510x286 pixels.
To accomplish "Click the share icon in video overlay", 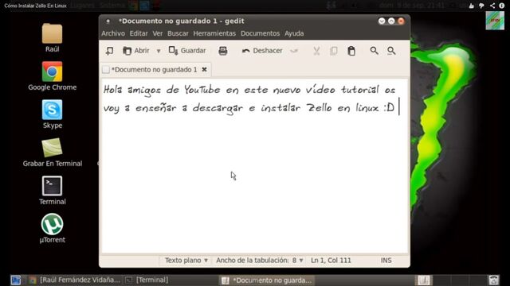I will click(492, 6).
